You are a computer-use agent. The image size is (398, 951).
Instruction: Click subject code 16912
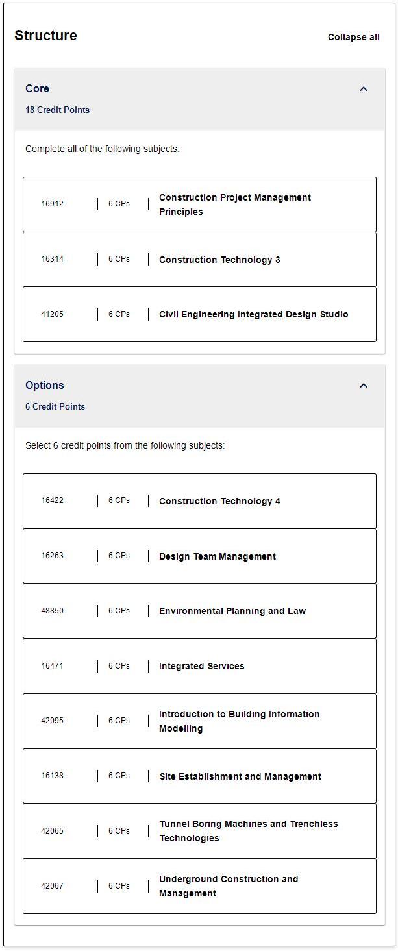[52, 204]
